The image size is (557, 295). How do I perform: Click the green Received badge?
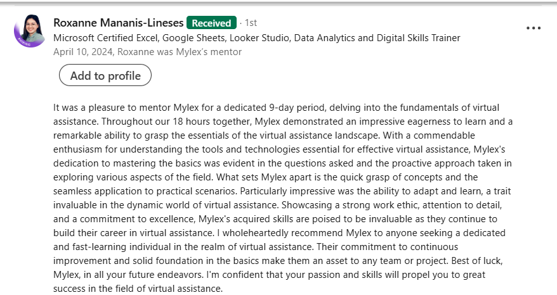click(x=211, y=23)
